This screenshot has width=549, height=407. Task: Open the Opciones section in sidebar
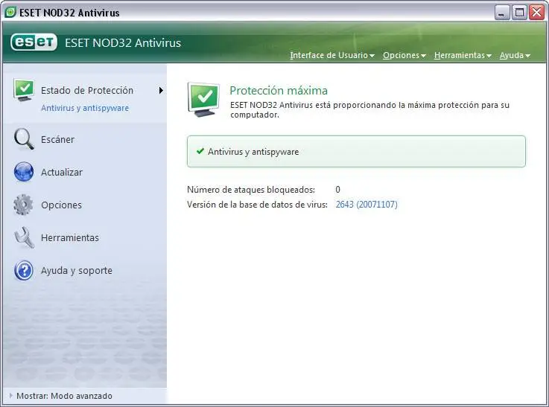pyautogui.click(x=61, y=205)
